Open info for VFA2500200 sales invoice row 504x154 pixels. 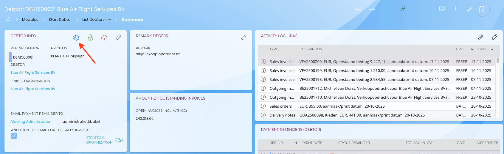pos(263,62)
